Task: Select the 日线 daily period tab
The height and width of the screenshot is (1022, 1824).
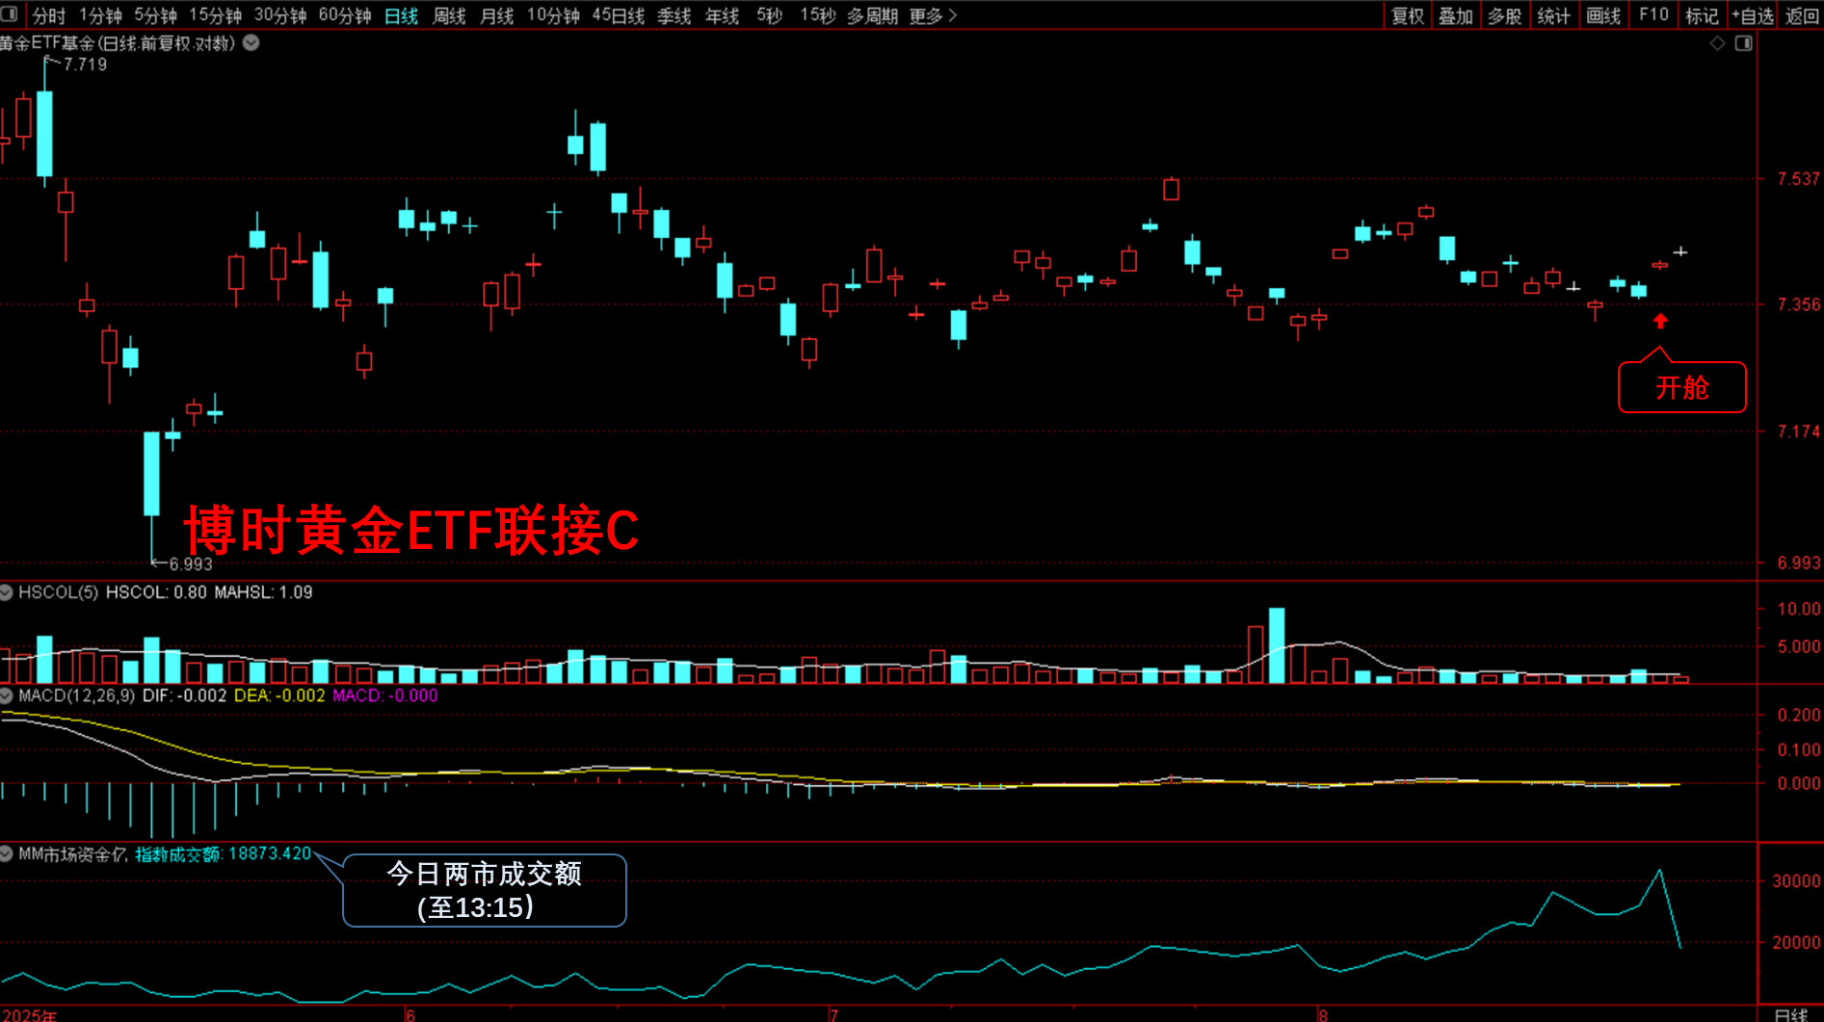Action: (401, 15)
